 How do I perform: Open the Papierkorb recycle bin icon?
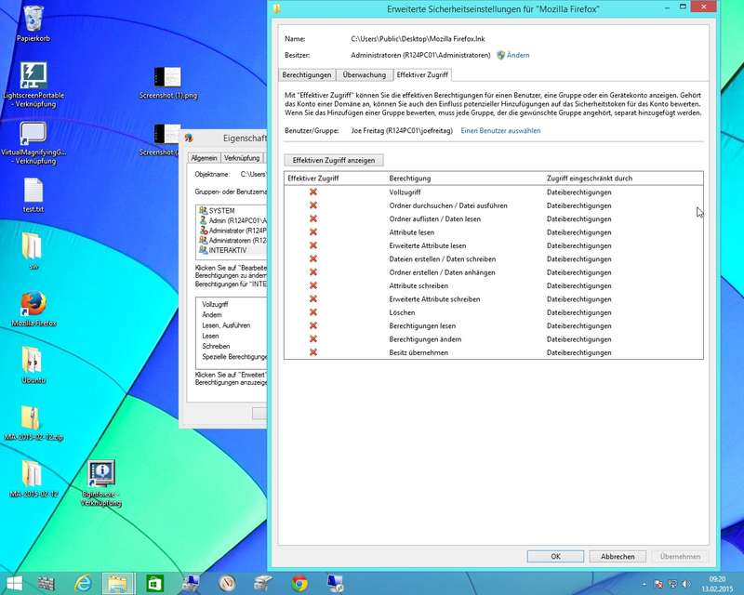click(33, 20)
